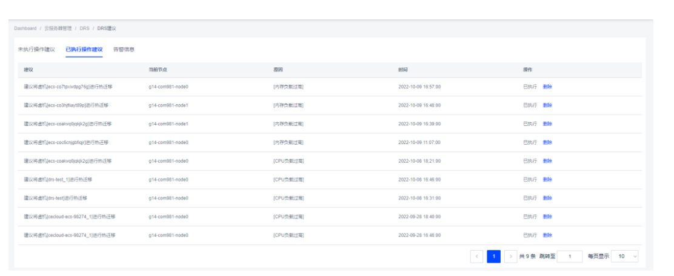Select page 1 in pagination

click(x=493, y=257)
